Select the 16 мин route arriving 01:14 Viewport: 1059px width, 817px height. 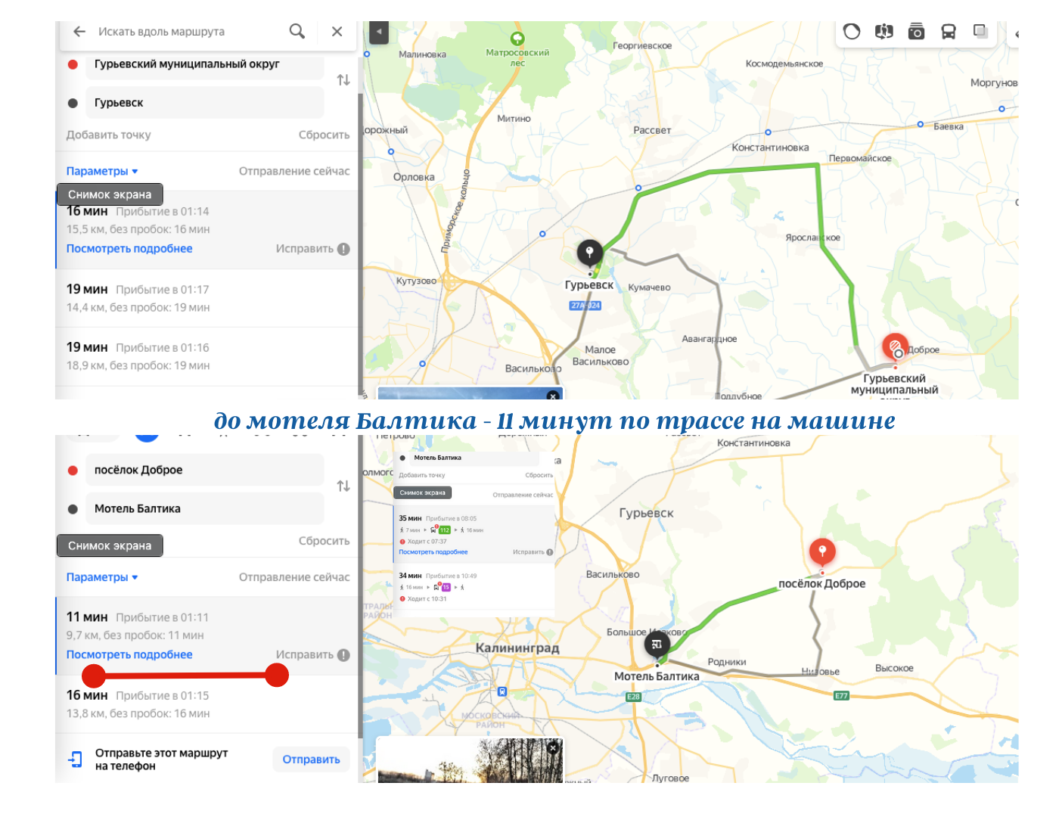pos(207,229)
